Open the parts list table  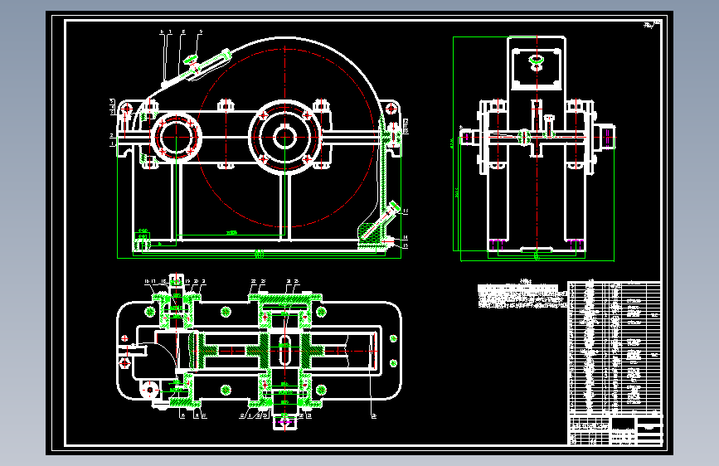click(615, 347)
